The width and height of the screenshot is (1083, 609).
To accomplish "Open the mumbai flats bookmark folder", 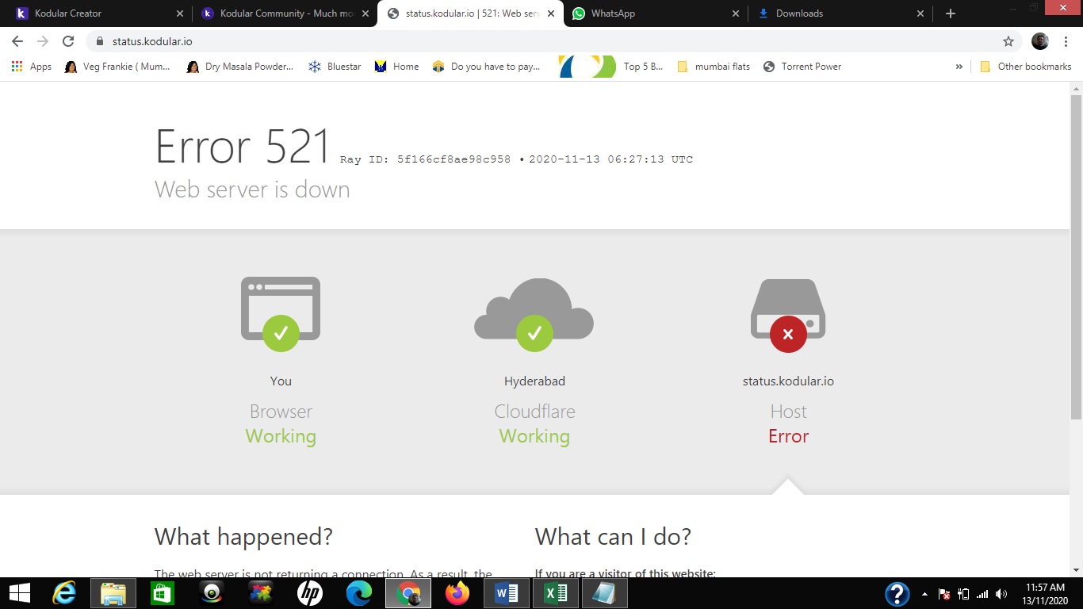I will point(714,67).
